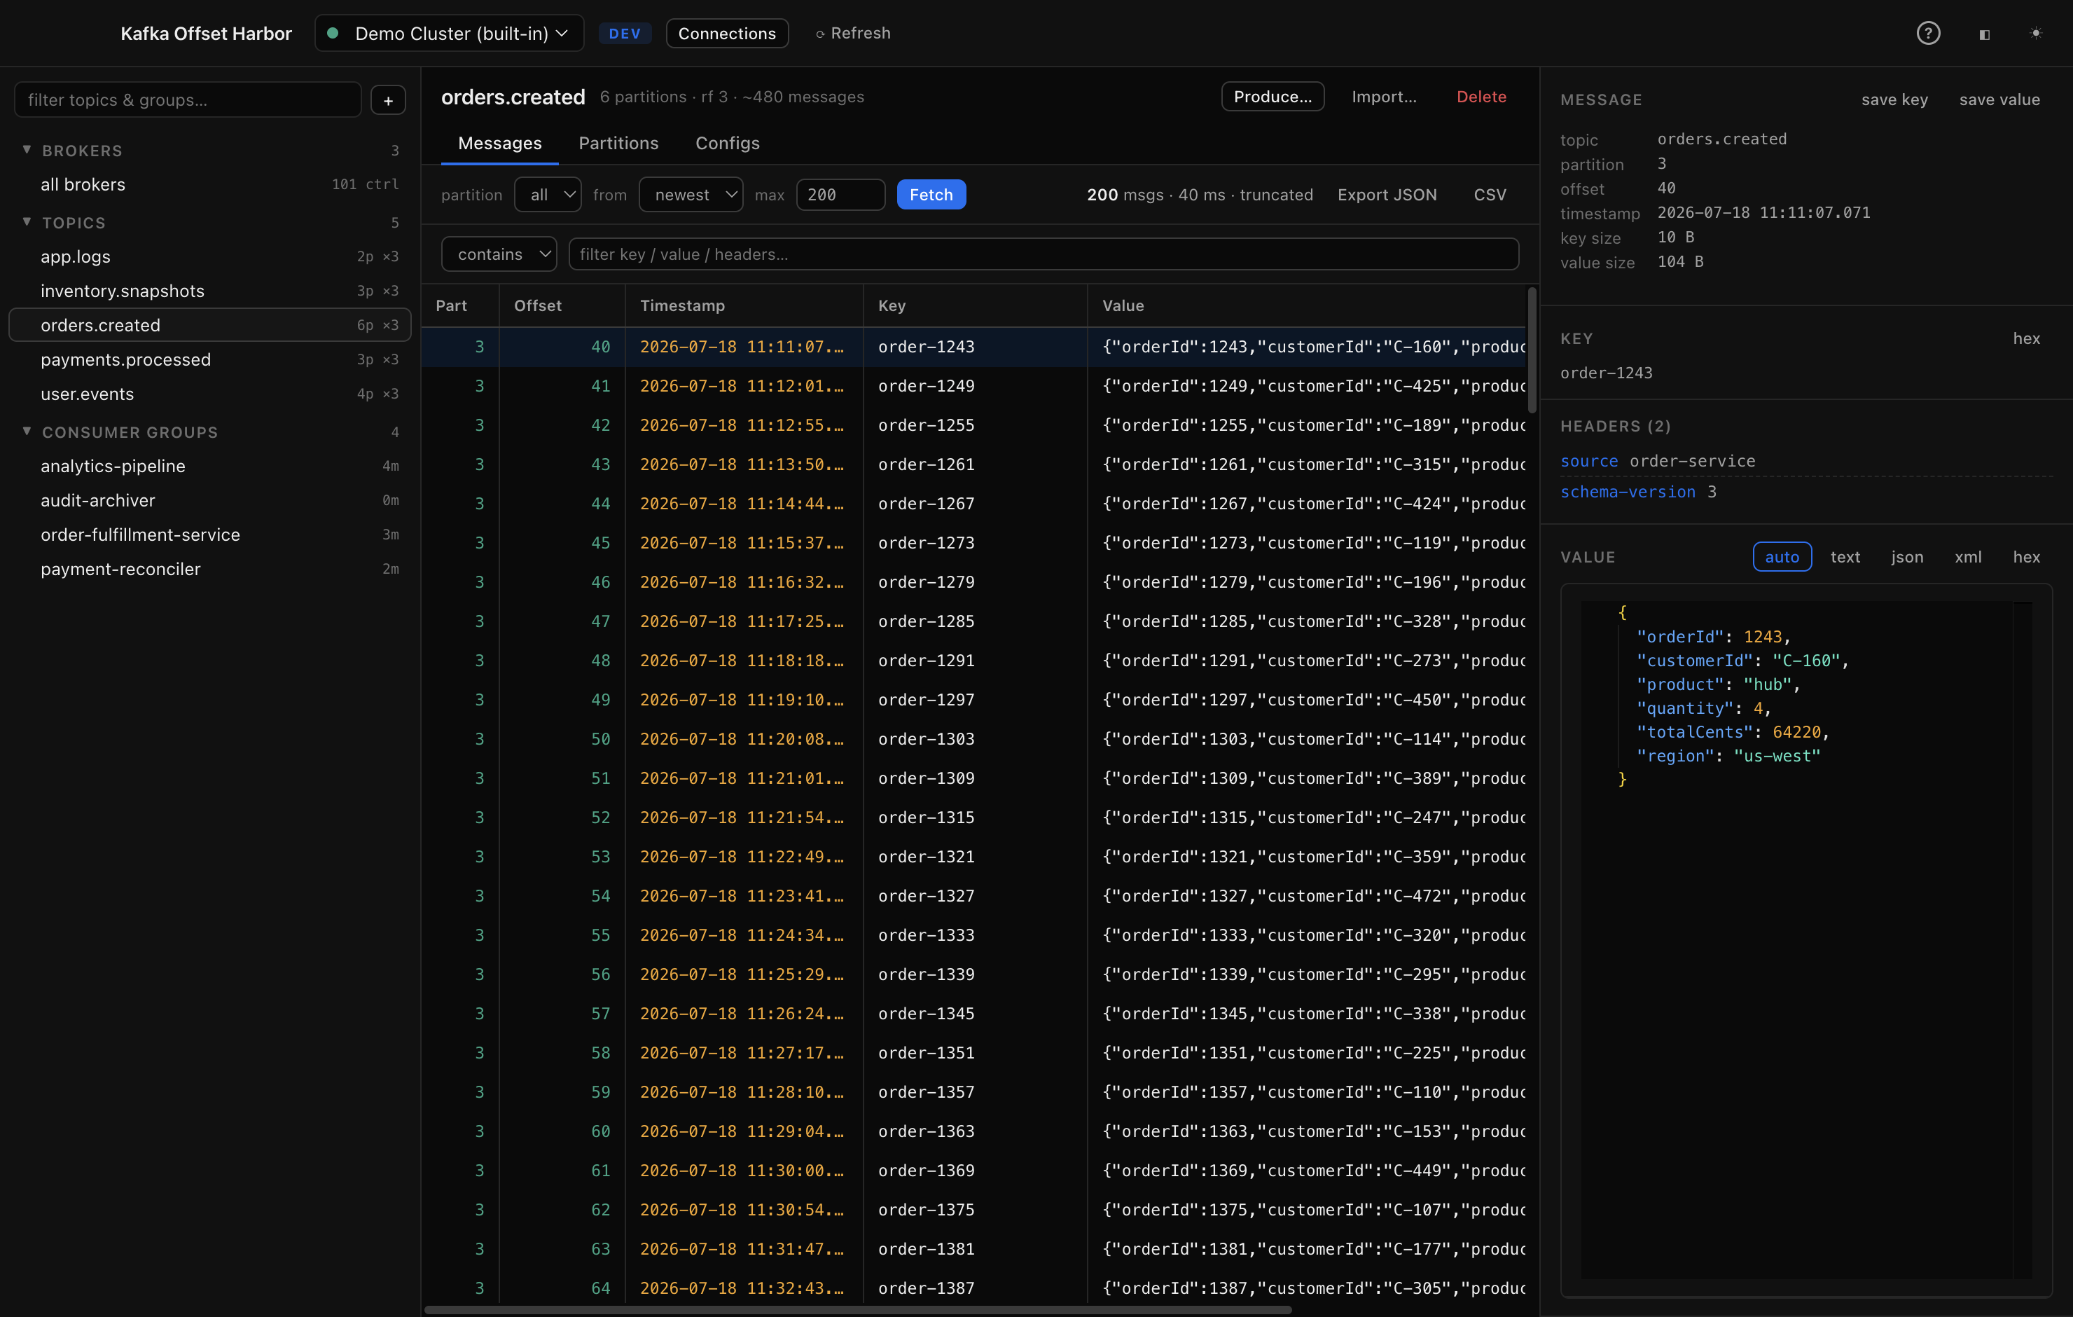Click the Key column header
Screen dimensions: 2073x1317
tap(976, 305)
